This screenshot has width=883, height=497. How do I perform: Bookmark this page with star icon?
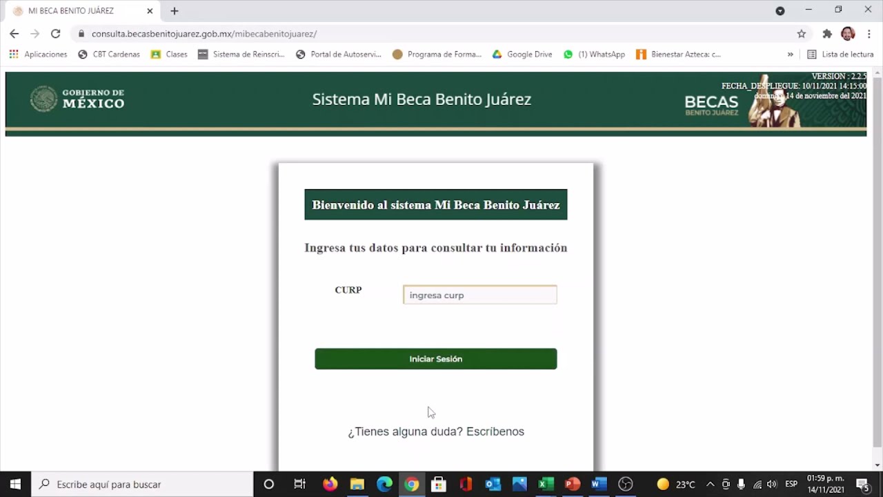coord(801,34)
